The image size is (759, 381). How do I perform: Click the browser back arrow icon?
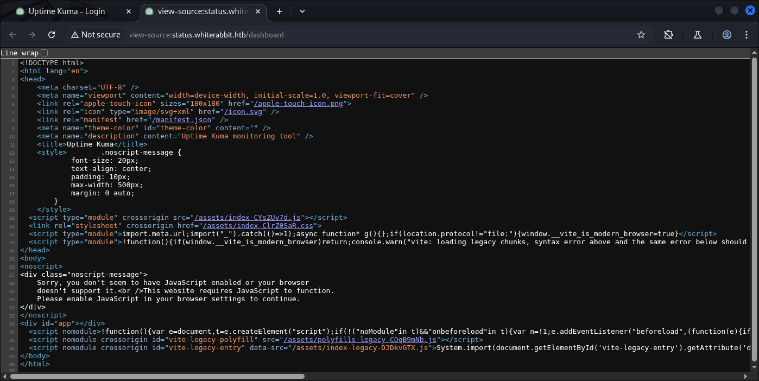13,35
